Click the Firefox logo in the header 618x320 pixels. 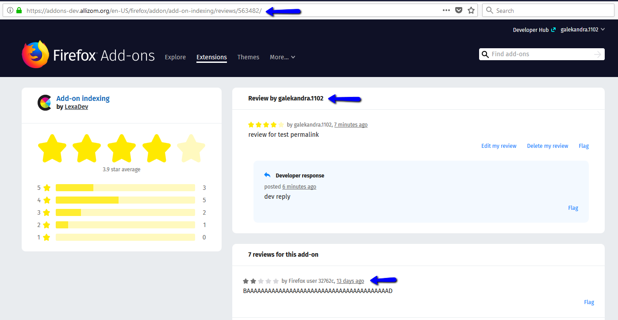[35, 54]
